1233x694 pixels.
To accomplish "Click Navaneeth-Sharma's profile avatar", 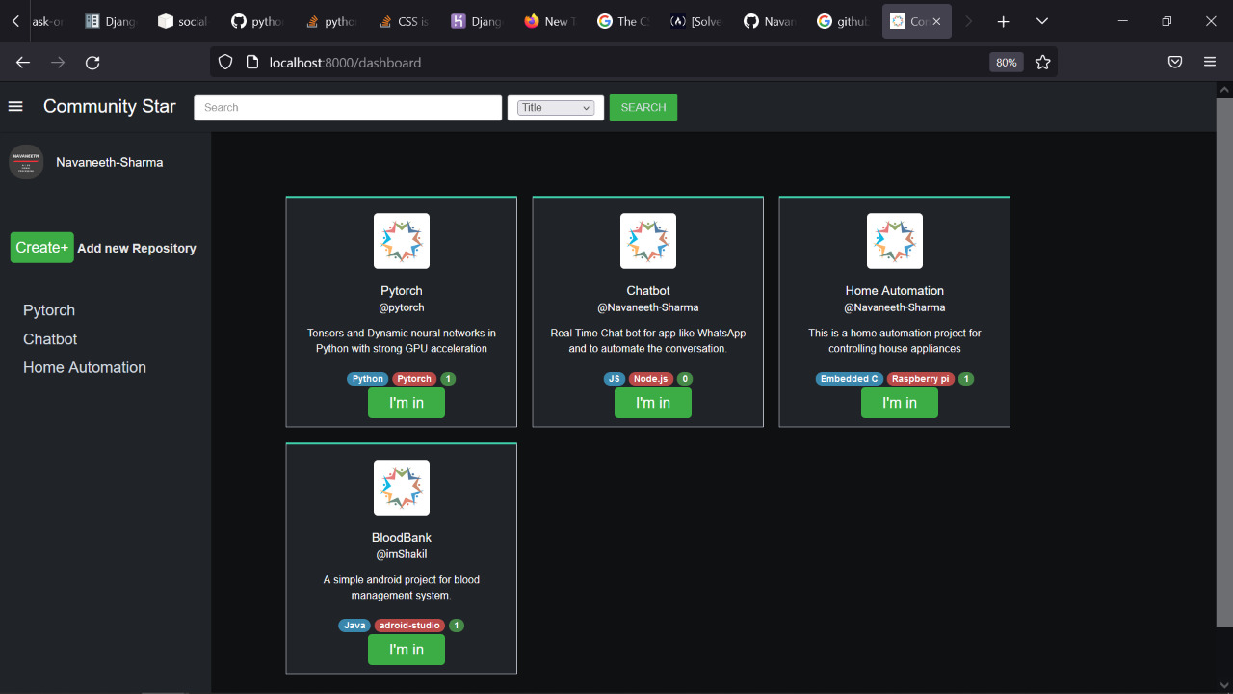I will coord(25,162).
